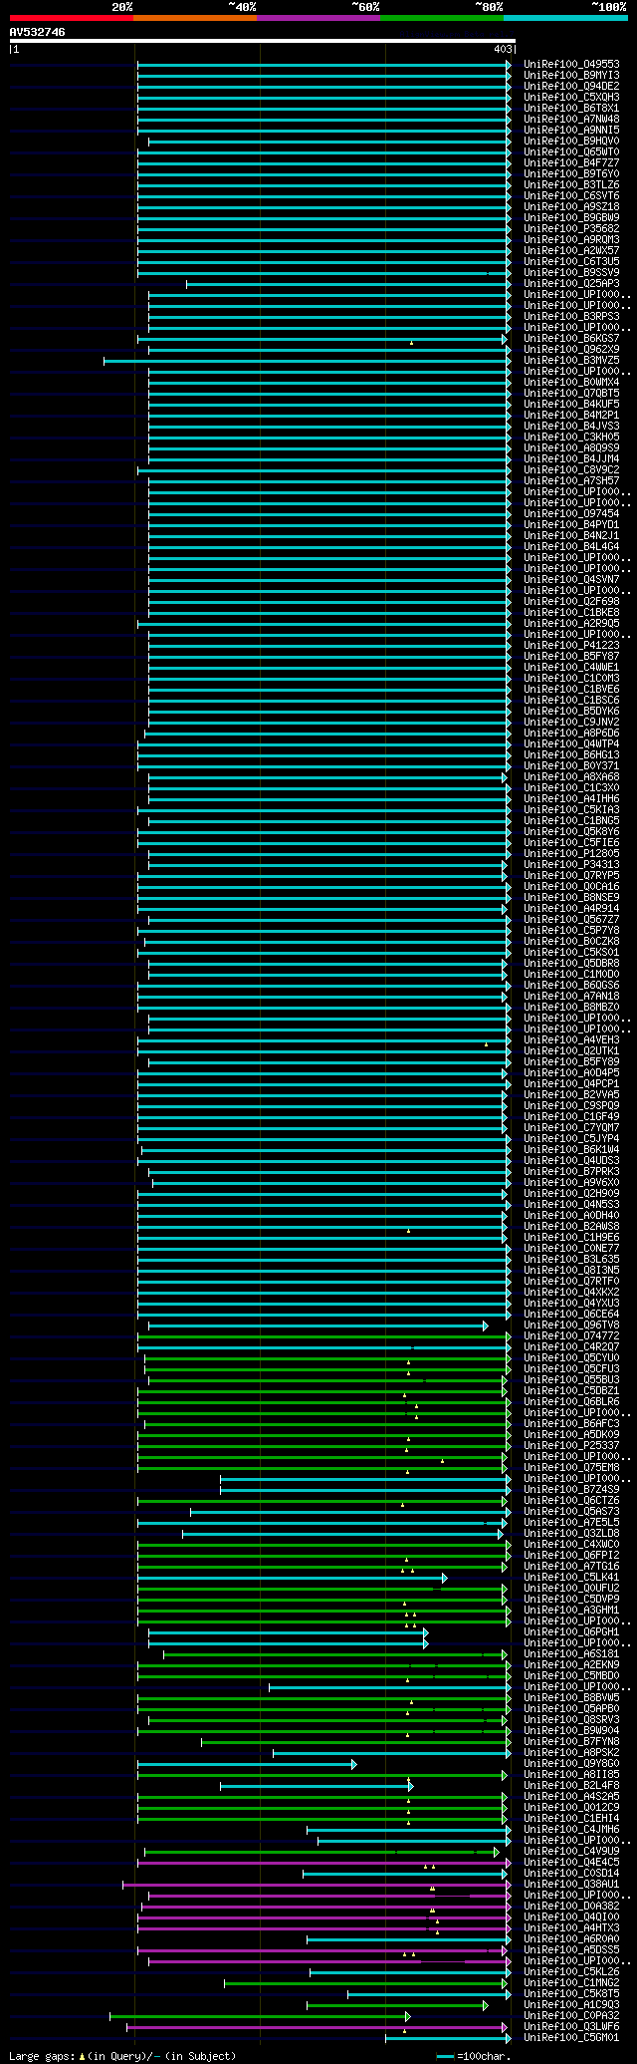Select subject label UniRef100_Q6PGH1

[x=572, y=1631]
